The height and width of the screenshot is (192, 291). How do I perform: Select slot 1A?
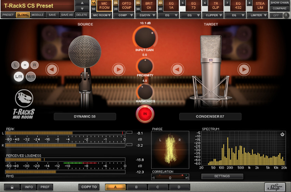coord(93,3)
